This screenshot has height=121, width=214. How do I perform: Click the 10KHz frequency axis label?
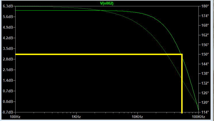coord(137,117)
